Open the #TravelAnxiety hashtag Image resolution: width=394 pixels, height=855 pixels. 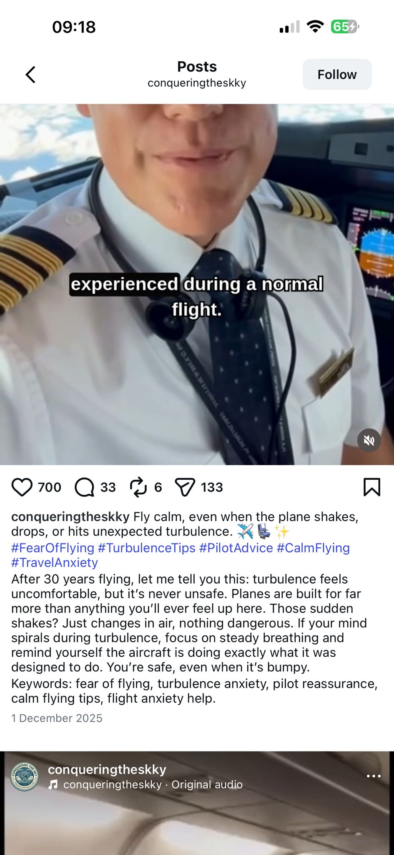[55, 562]
